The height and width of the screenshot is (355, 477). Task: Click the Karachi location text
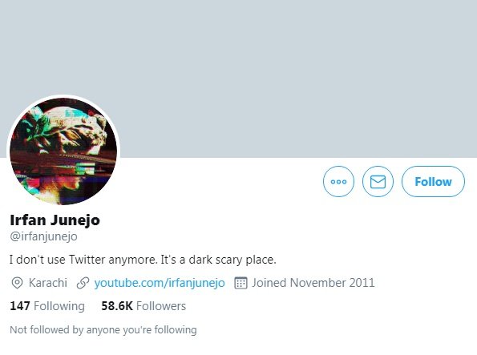point(48,283)
